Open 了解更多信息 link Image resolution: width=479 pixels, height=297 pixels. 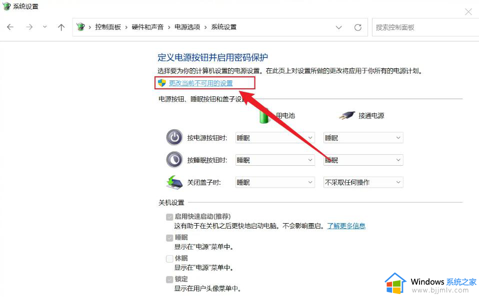point(346,226)
